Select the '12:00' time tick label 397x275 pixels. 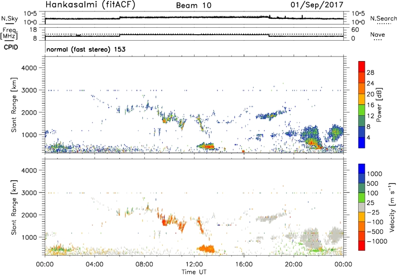(194, 265)
